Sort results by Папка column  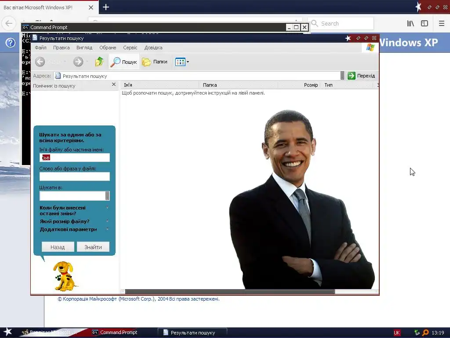coord(239,85)
